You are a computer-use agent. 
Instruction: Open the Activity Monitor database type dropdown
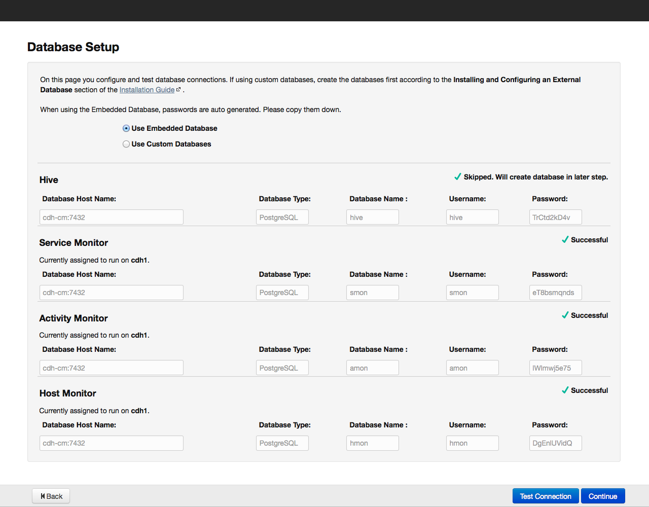point(282,368)
